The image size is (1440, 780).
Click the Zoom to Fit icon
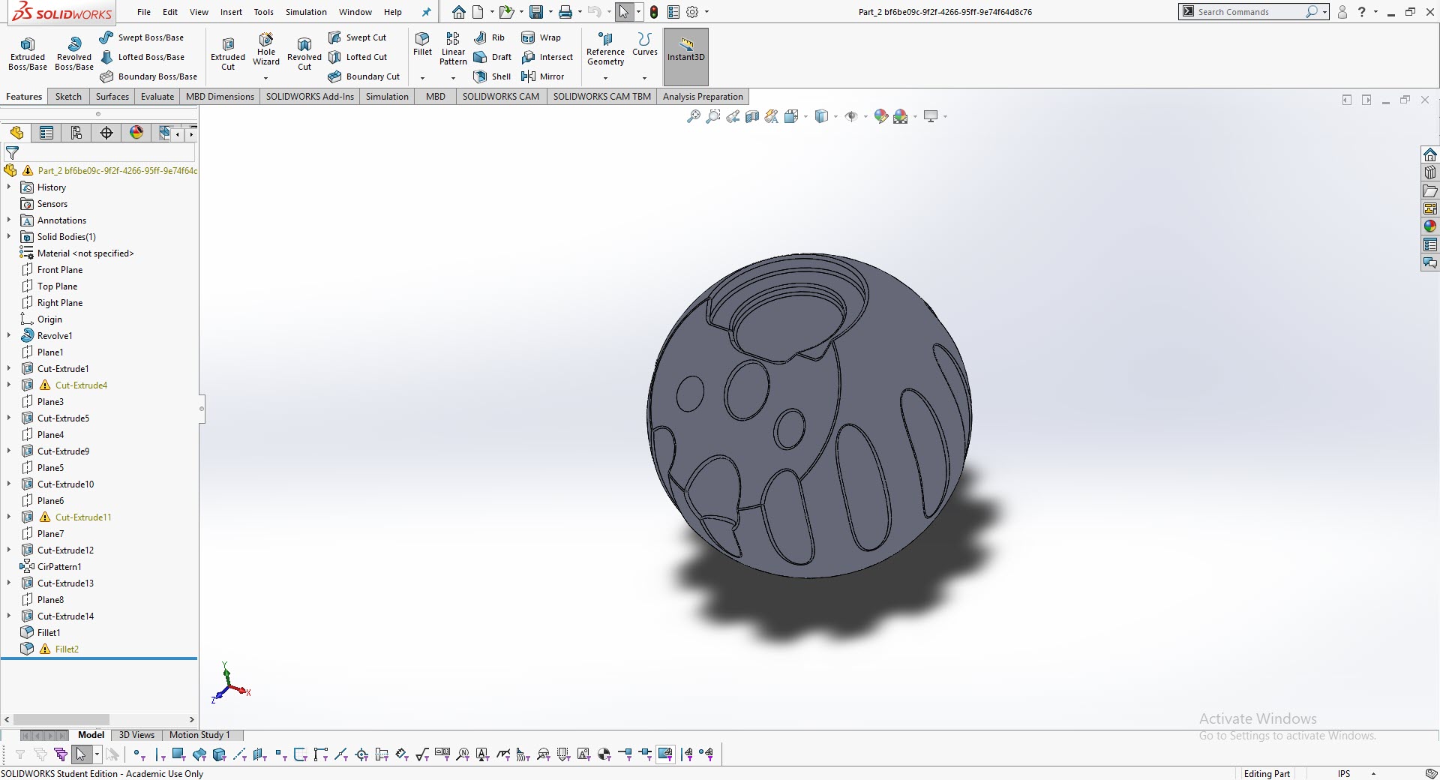pyautogui.click(x=694, y=116)
